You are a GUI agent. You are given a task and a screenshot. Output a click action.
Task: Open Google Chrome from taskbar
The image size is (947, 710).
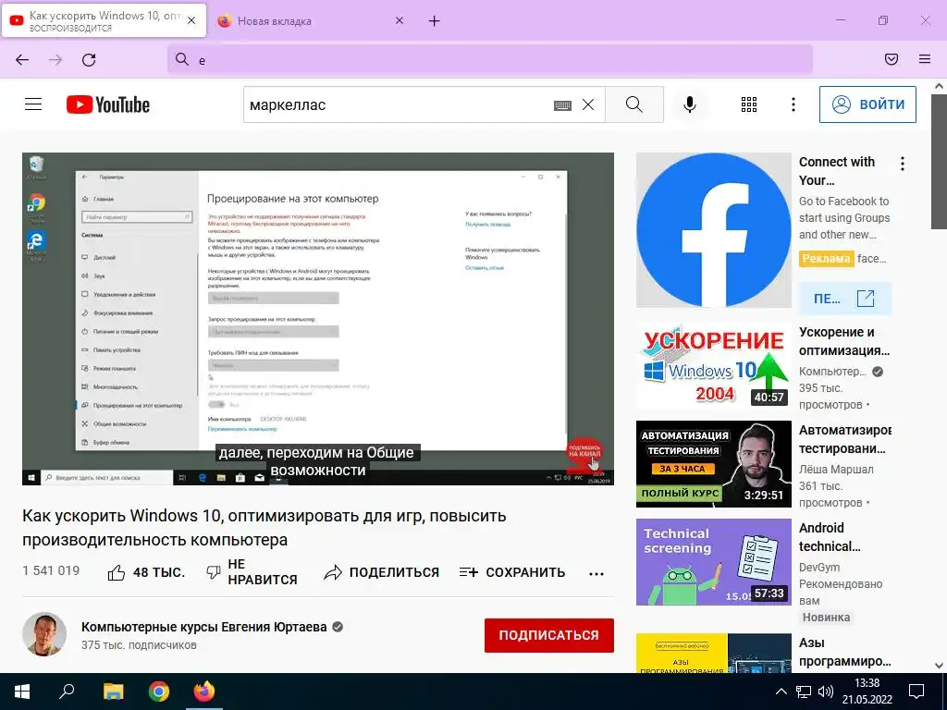[159, 692]
